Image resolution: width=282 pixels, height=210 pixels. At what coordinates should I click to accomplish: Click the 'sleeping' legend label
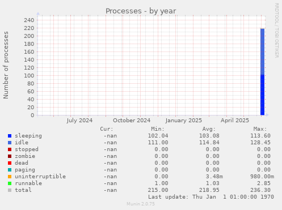click(x=28, y=136)
